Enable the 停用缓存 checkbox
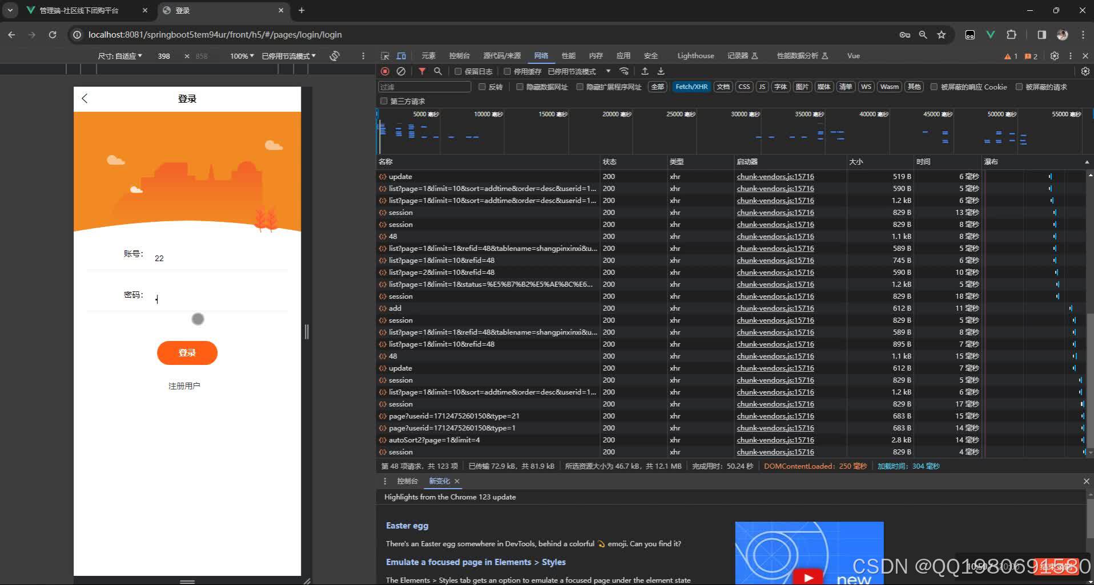The width and height of the screenshot is (1094, 585). (507, 71)
